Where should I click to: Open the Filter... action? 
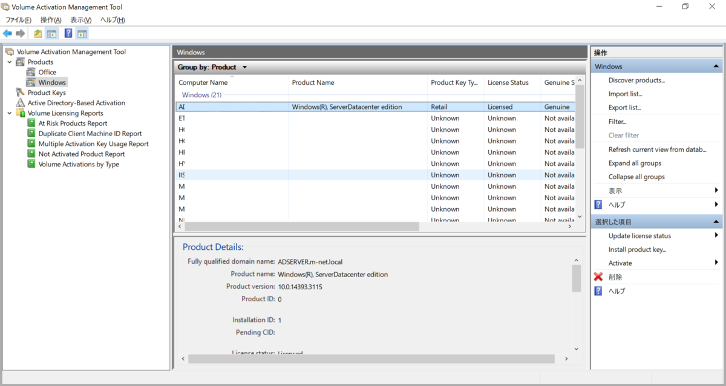[x=617, y=122]
